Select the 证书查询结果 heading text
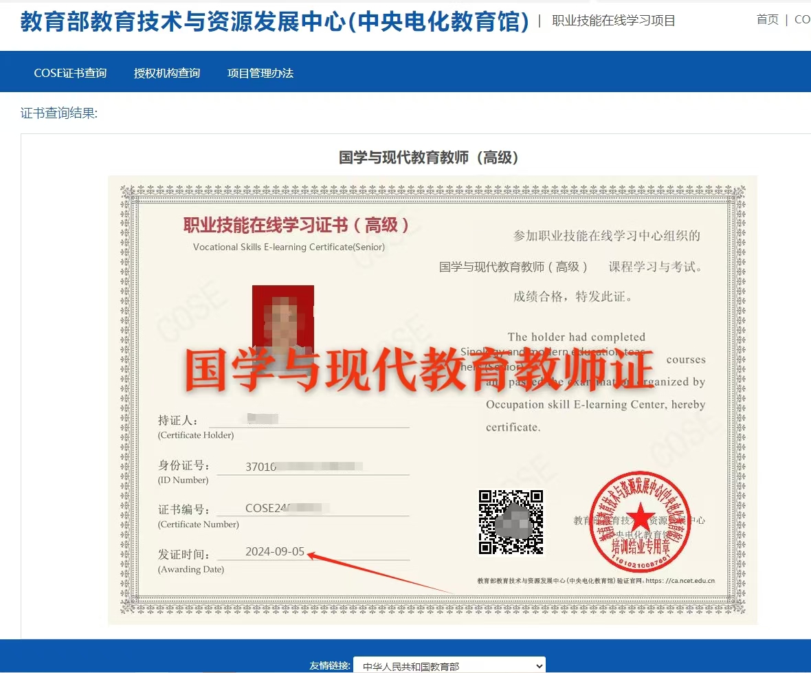Viewport: 811px width, 673px height. (59, 113)
